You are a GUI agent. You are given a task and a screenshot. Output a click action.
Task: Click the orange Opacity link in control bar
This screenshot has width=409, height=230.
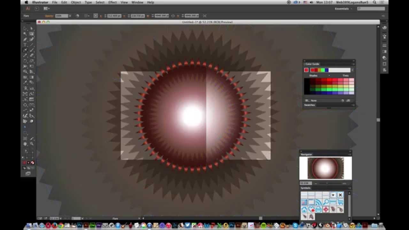tap(49, 16)
